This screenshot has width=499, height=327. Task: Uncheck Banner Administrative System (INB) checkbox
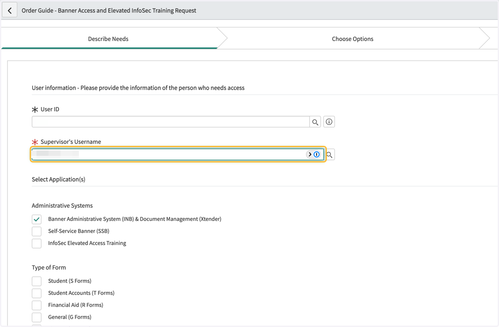pyautogui.click(x=37, y=219)
